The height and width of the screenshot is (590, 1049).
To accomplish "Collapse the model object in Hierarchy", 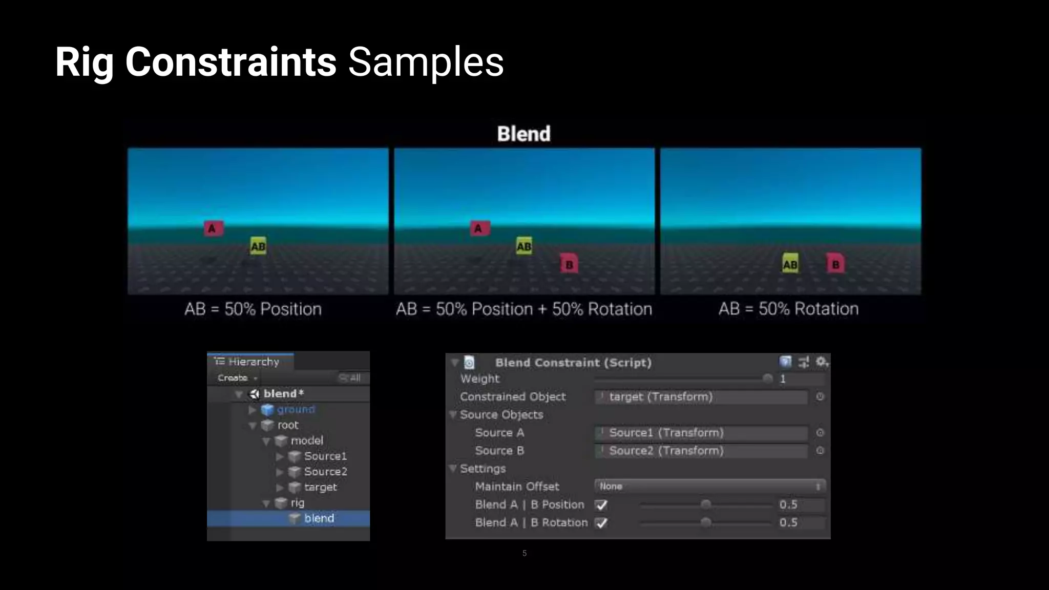I will [266, 441].
